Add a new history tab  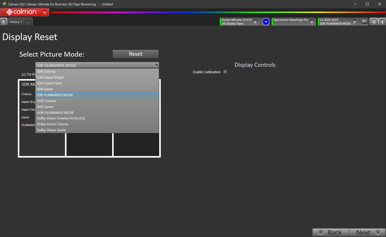28,22
